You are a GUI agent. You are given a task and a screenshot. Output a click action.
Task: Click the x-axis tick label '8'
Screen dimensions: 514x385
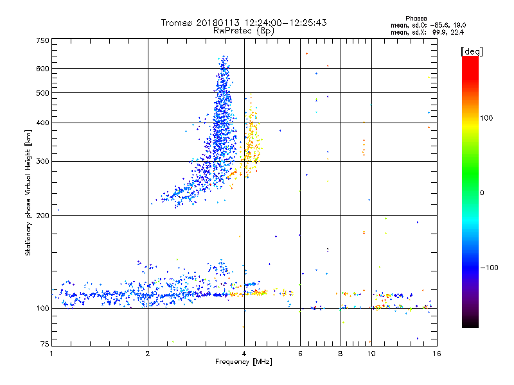(x=341, y=354)
